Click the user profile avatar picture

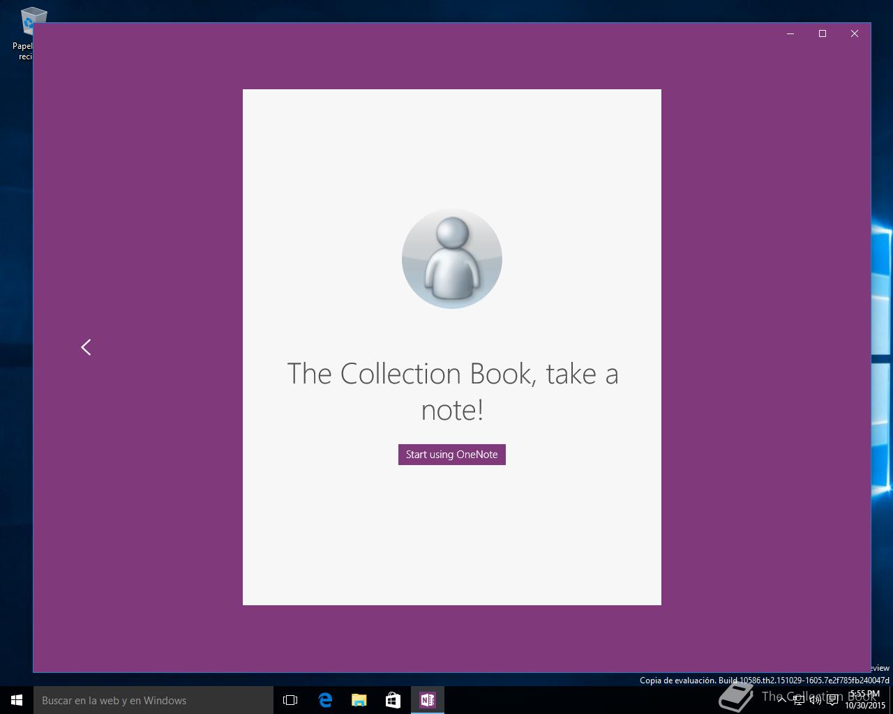pos(452,259)
